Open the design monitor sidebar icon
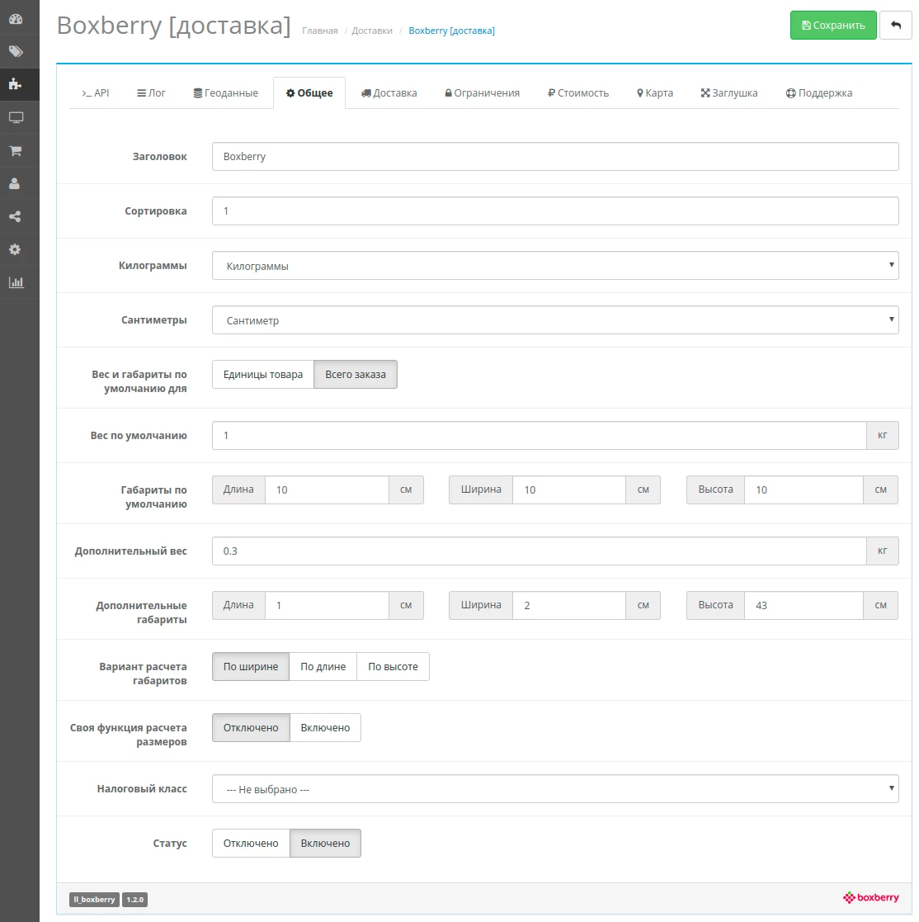The image size is (919, 922). tap(16, 117)
